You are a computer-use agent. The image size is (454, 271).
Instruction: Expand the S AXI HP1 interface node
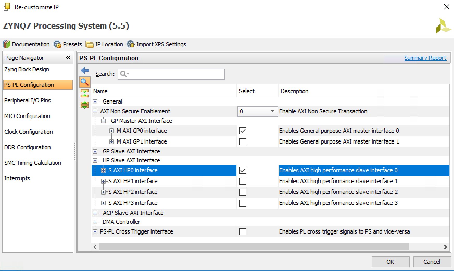pos(103,181)
